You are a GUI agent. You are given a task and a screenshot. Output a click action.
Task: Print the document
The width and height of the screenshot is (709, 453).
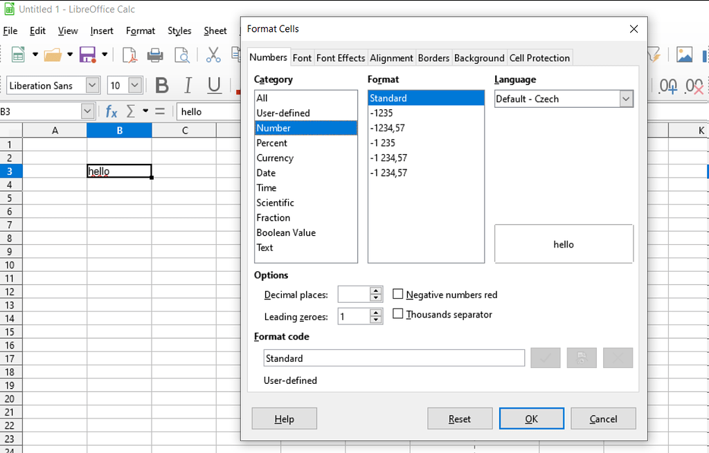click(x=155, y=55)
